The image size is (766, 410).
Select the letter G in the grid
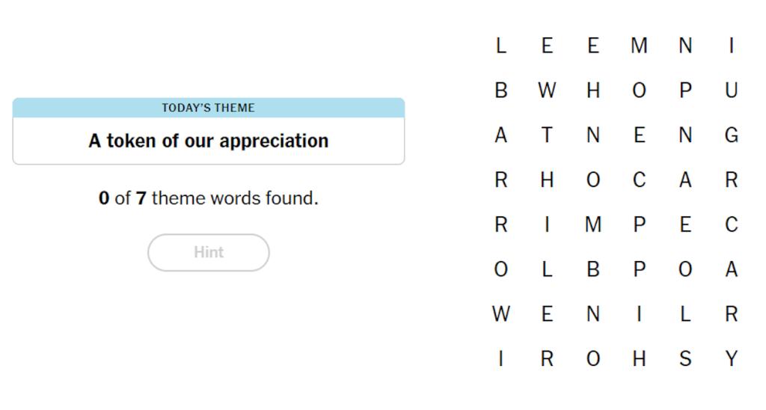(731, 135)
